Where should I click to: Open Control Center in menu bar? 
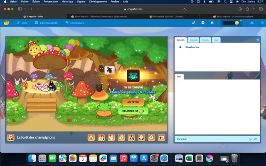(231, 2)
